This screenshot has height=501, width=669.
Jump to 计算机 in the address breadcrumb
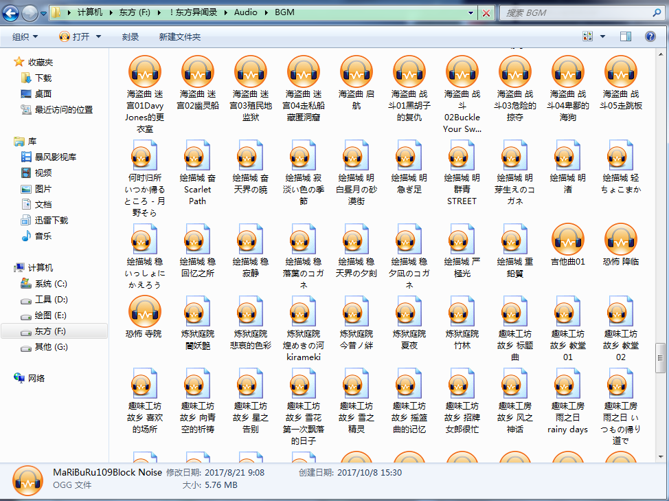pos(89,12)
